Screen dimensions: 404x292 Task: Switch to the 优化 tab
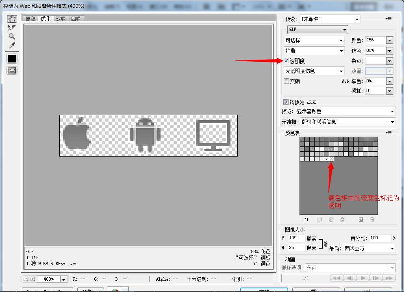tap(46, 19)
